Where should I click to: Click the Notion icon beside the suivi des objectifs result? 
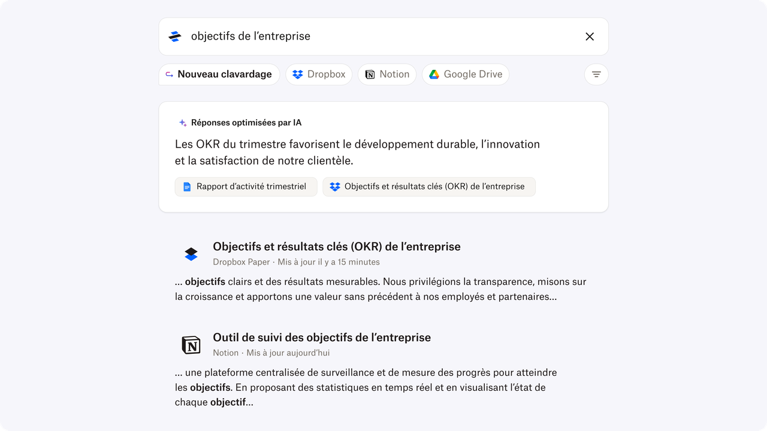tap(191, 345)
